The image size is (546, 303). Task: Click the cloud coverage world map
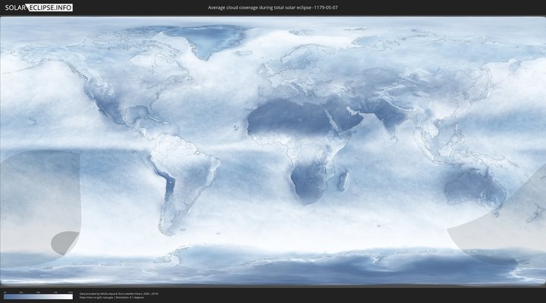[x=273, y=151]
